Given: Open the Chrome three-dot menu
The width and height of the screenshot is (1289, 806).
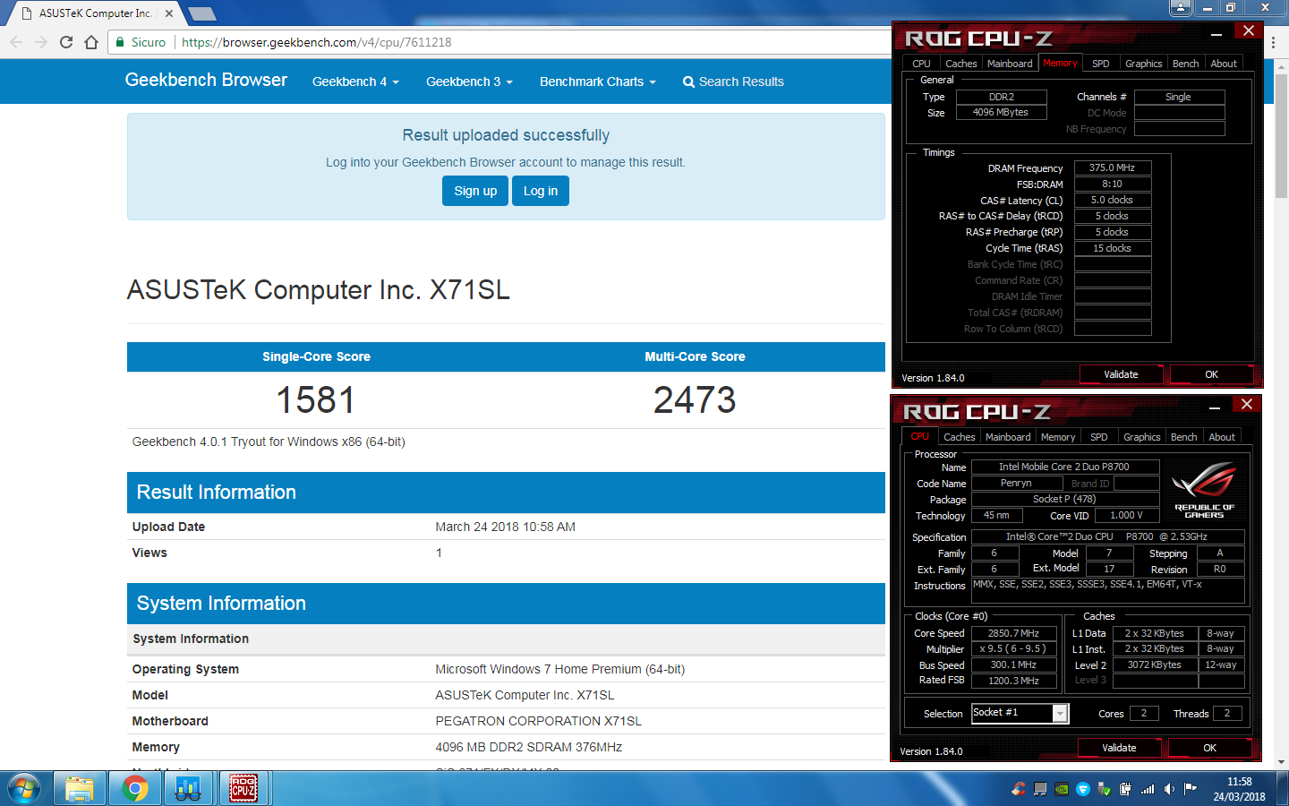Looking at the screenshot, I should (x=1274, y=42).
